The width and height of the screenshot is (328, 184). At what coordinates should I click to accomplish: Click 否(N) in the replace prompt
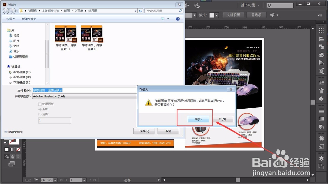coord(222,119)
